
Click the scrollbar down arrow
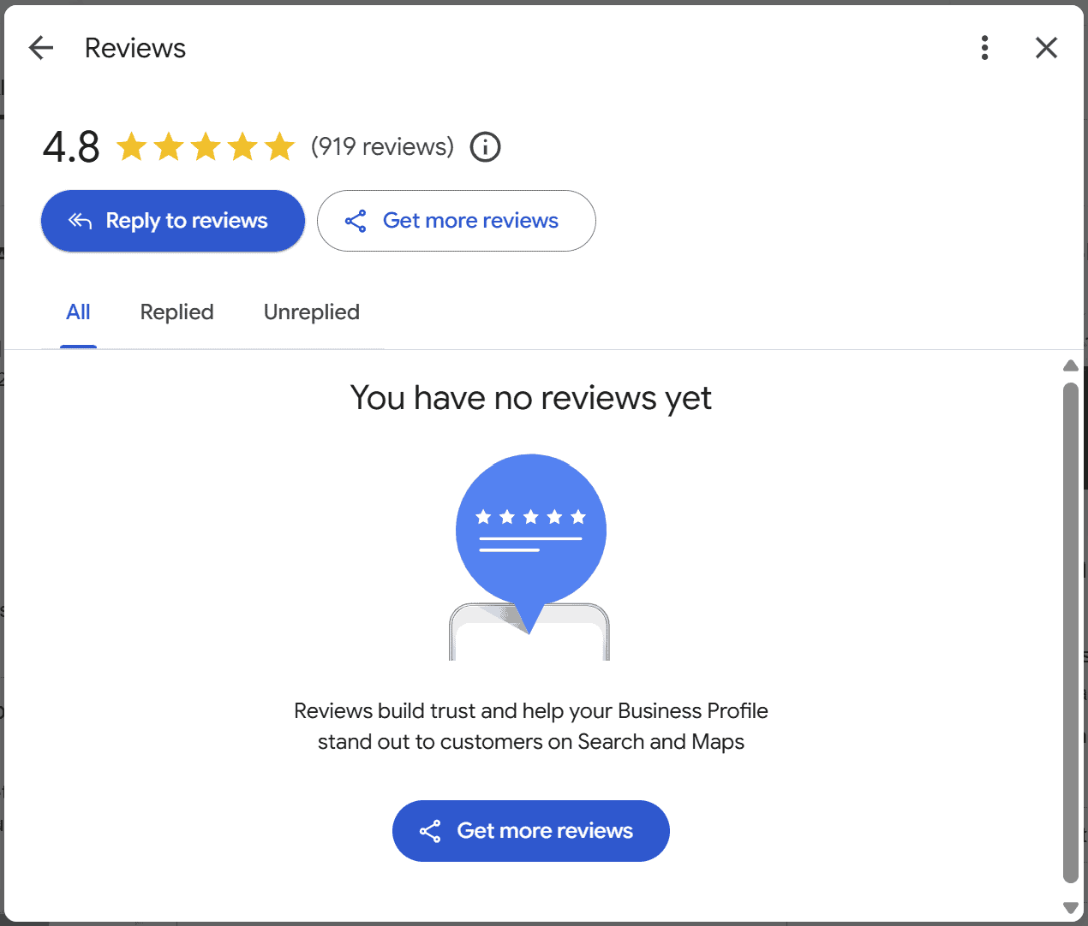click(1070, 907)
